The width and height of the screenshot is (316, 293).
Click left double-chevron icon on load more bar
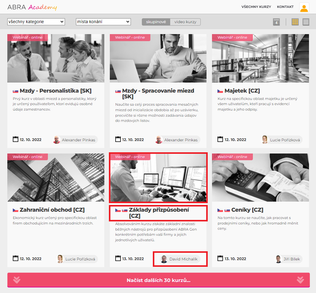pyautogui.click(x=17, y=280)
